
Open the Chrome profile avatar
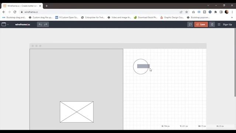[227, 12]
